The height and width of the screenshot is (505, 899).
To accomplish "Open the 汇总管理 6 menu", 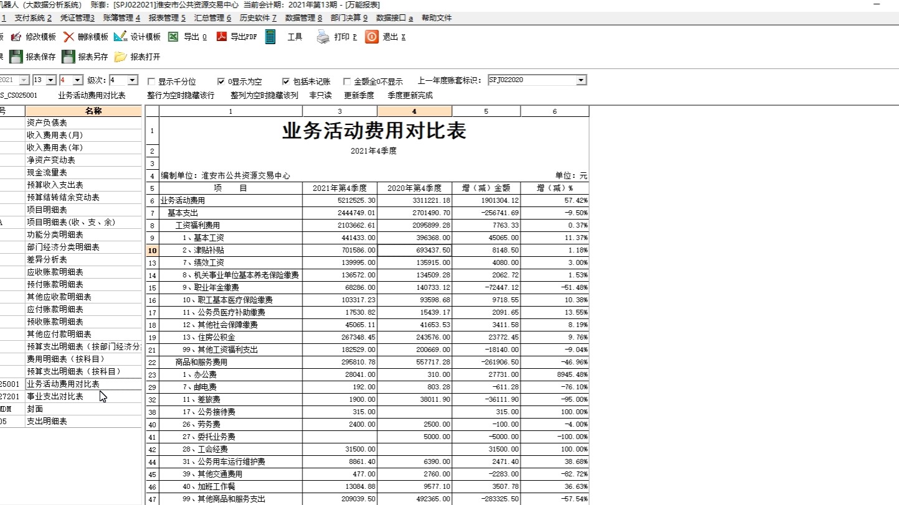I will tap(212, 18).
